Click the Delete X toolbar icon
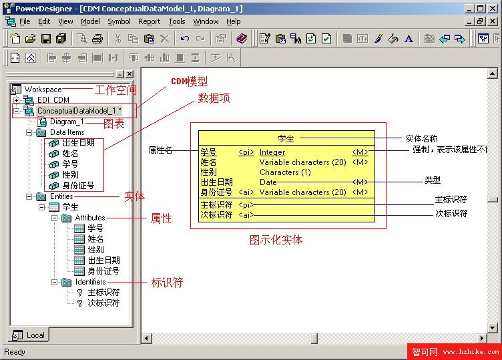 click(165, 39)
